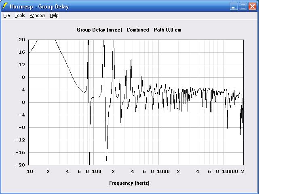Click the 'Path 0,0 cm' label
This screenshot has height=194, width=285.
(x=167, y=30)
